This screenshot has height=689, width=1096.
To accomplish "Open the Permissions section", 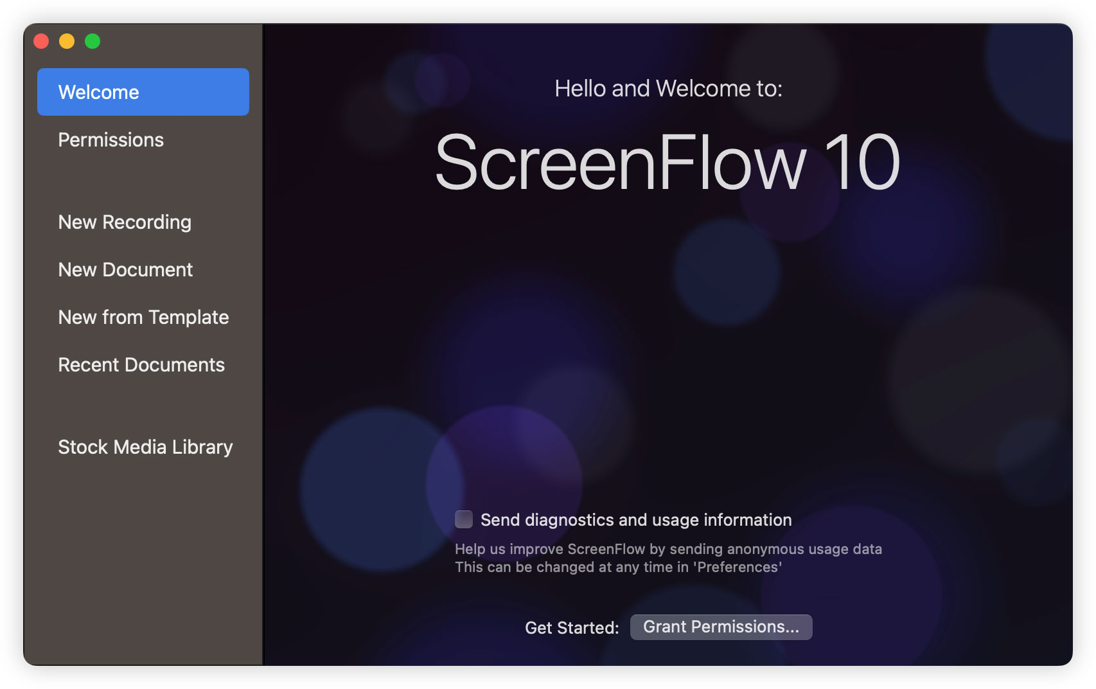I will coord(143,139).
